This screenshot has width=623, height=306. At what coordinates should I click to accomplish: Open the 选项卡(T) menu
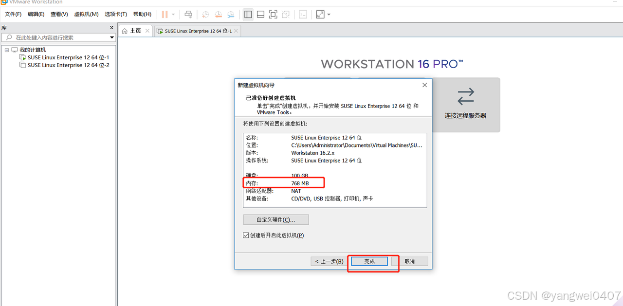tap(116, 14)
